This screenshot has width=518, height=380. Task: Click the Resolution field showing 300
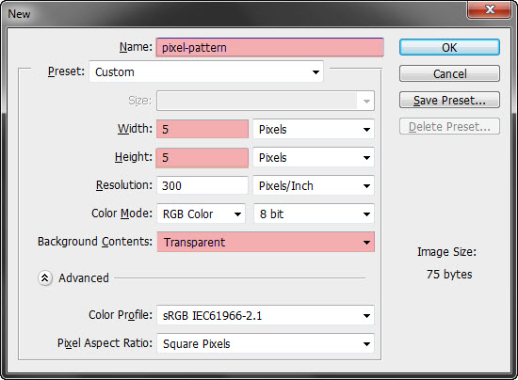pyautogui.click(x=202, y=186)
